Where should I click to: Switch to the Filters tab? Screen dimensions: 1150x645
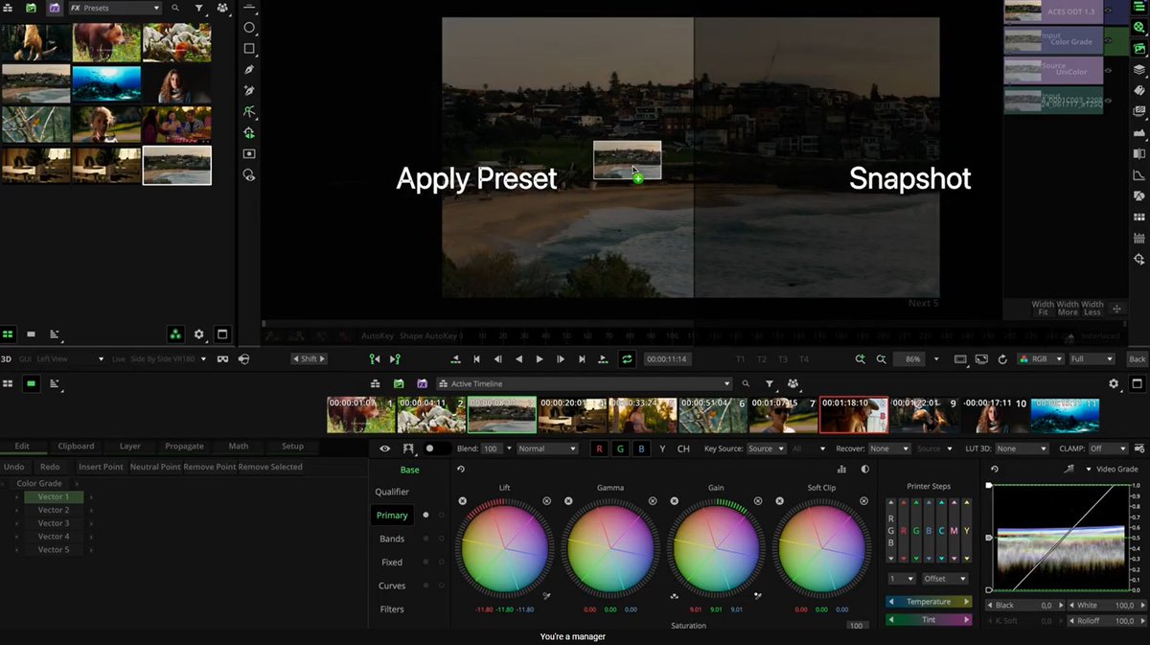[x=392, y=610]
